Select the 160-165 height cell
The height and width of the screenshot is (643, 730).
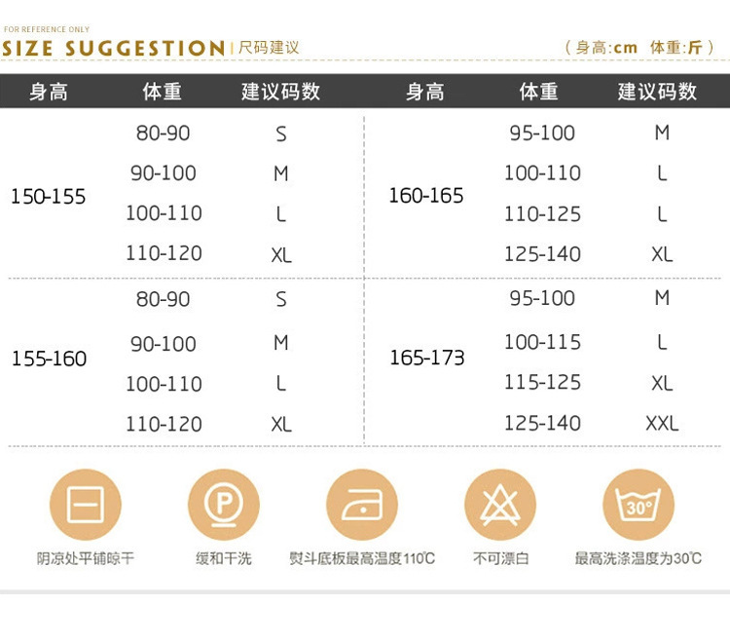(x=426, y=196)
